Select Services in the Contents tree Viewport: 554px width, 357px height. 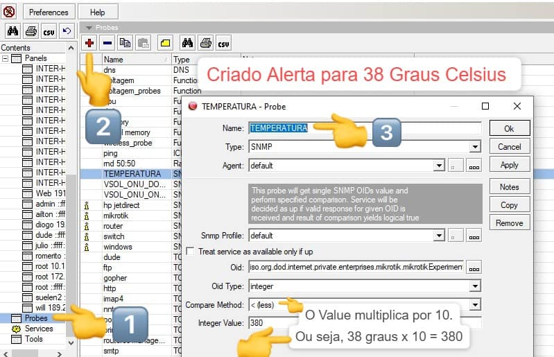point(39,329)
